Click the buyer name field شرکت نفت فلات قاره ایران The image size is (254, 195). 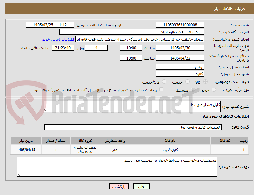tap(132, 32)
